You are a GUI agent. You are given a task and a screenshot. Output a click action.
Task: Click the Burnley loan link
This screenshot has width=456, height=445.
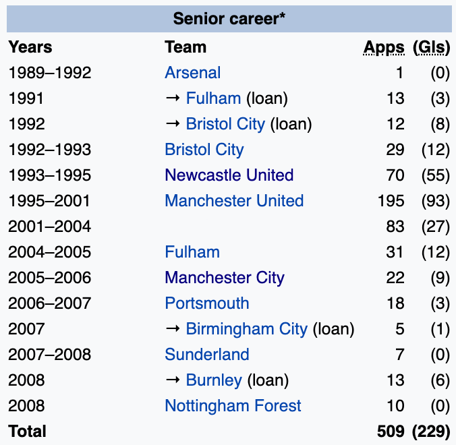(x=213, y=380)
